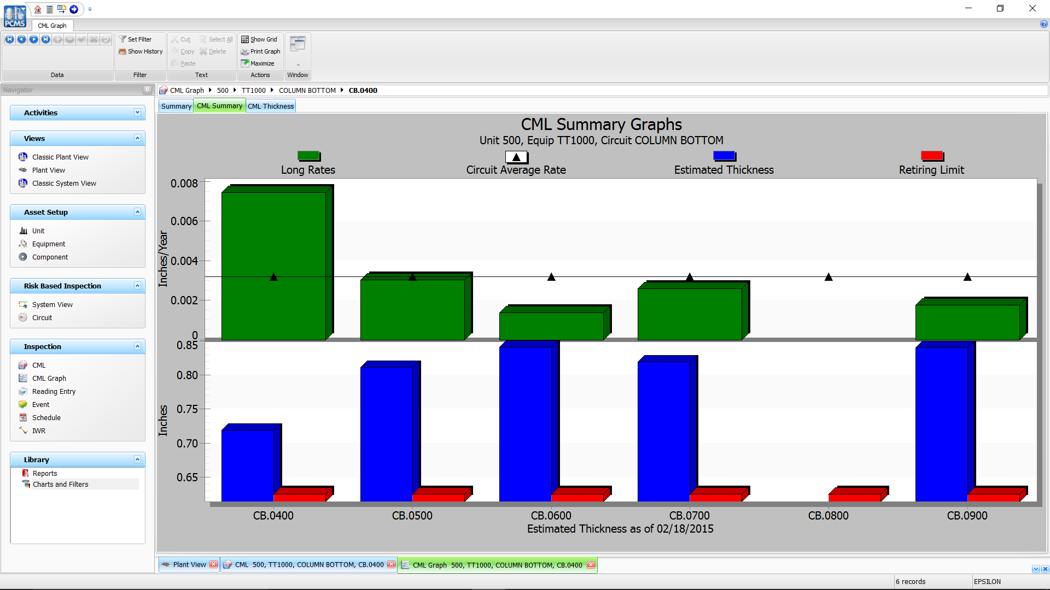The width and height of the screenshot is (1050, 590).
Task: Open Charts and Filters in the Library
Action: [x=60, y=484]
